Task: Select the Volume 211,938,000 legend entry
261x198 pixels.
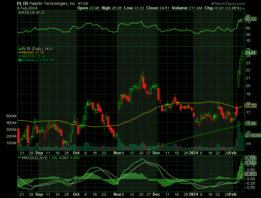Action: [x=38, y=60]
